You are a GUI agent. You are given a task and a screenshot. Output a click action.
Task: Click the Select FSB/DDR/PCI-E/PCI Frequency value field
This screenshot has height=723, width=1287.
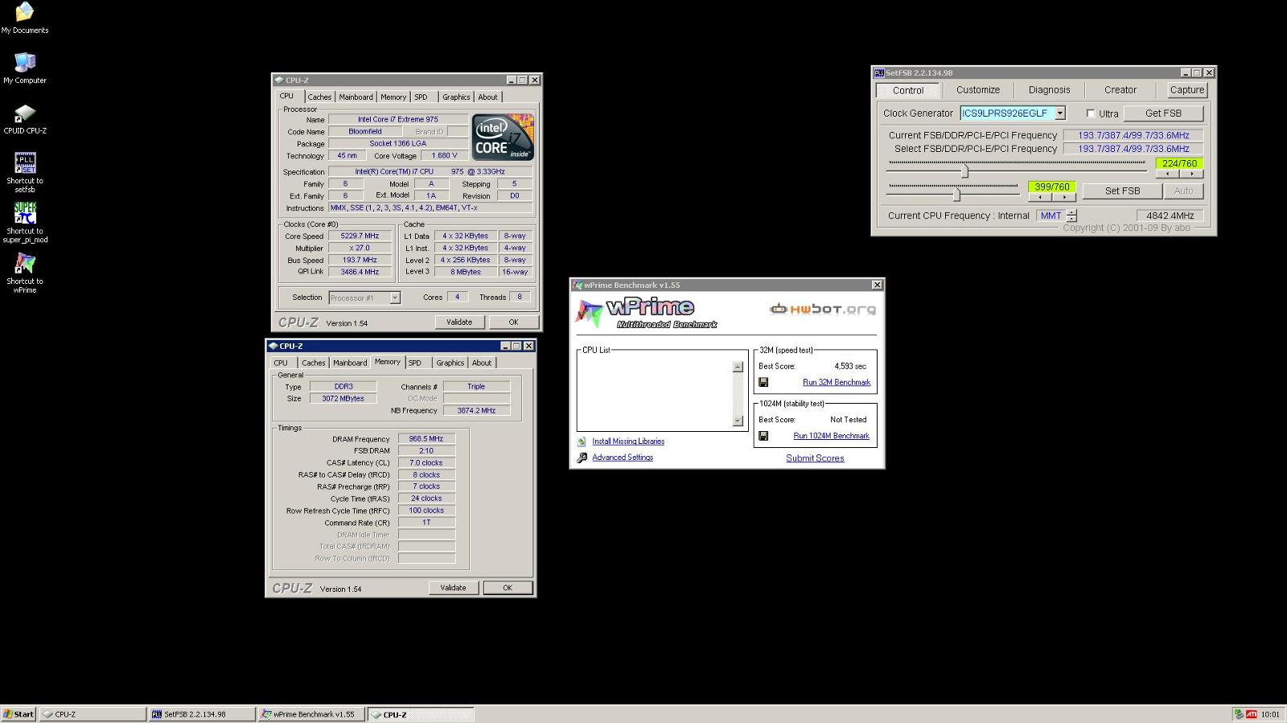(x=1133, y=149)
